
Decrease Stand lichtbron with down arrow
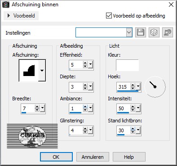point(133,132)
